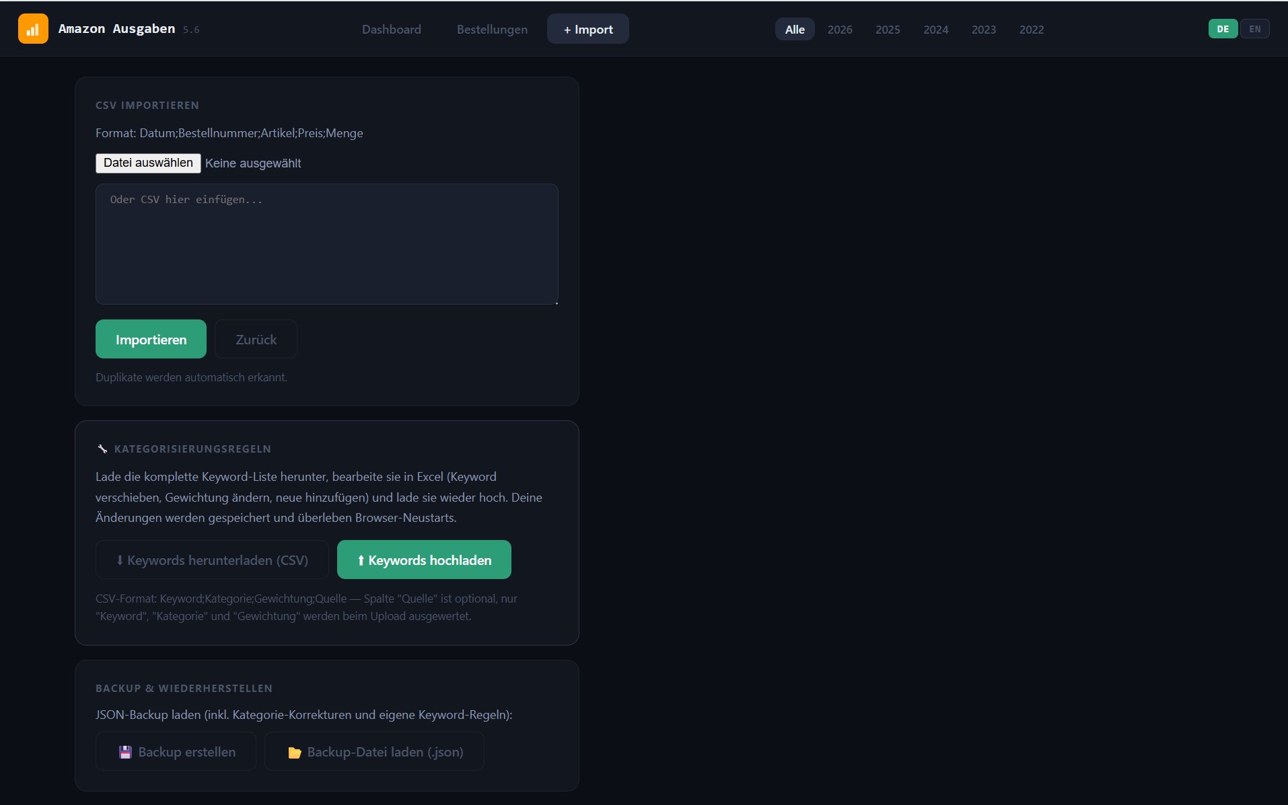Screen dimensions: 1288x805
Task: Filter orders to year 2026
Action: [x=840, y=29]
